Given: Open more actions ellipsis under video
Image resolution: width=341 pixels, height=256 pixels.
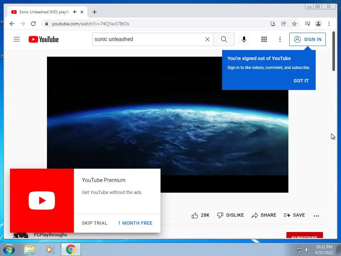Looking at the screenshot, I should click(x=316, y=216).
